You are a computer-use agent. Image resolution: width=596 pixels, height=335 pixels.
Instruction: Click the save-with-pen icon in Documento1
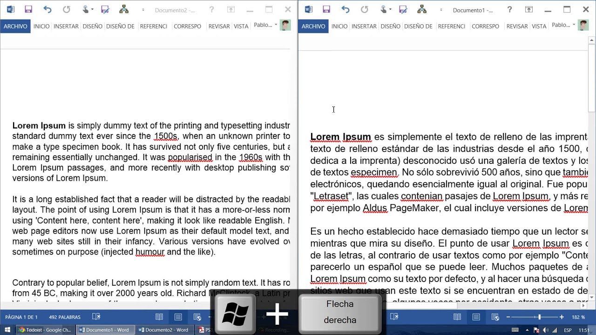click(403, 9)
